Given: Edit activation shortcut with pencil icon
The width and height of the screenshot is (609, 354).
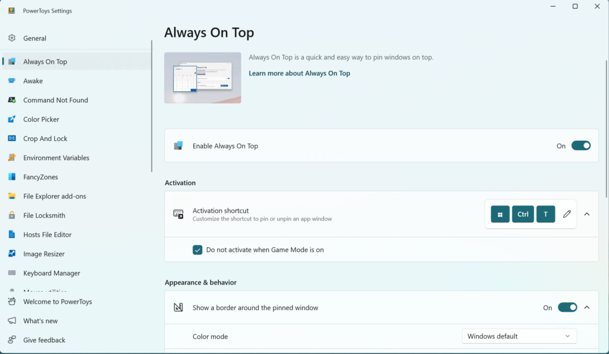Looking at the screenshot, I should (567, 214).
